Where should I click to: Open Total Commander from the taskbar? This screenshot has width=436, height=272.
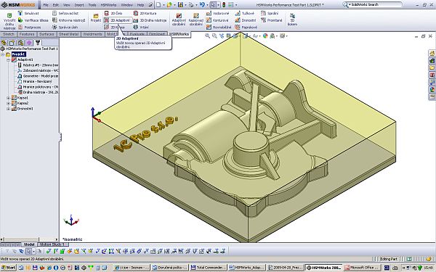click(208, 268)
